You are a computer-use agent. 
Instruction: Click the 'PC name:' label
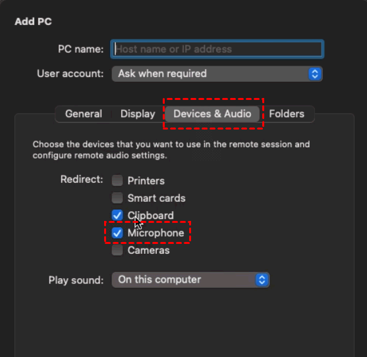pos(81,49)
